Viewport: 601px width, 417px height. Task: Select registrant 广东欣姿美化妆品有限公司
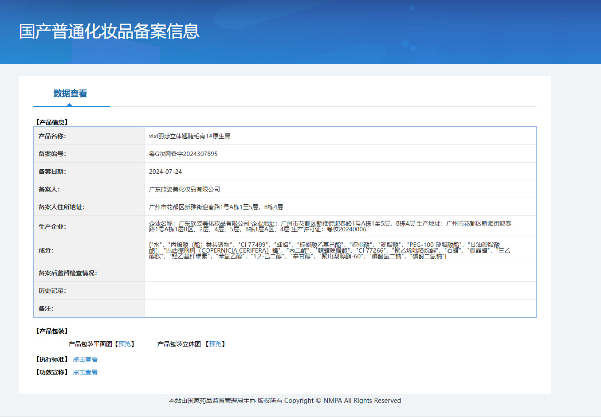(x=185, y=189)
